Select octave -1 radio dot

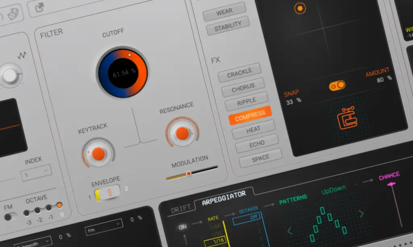(x=48, y=208)
